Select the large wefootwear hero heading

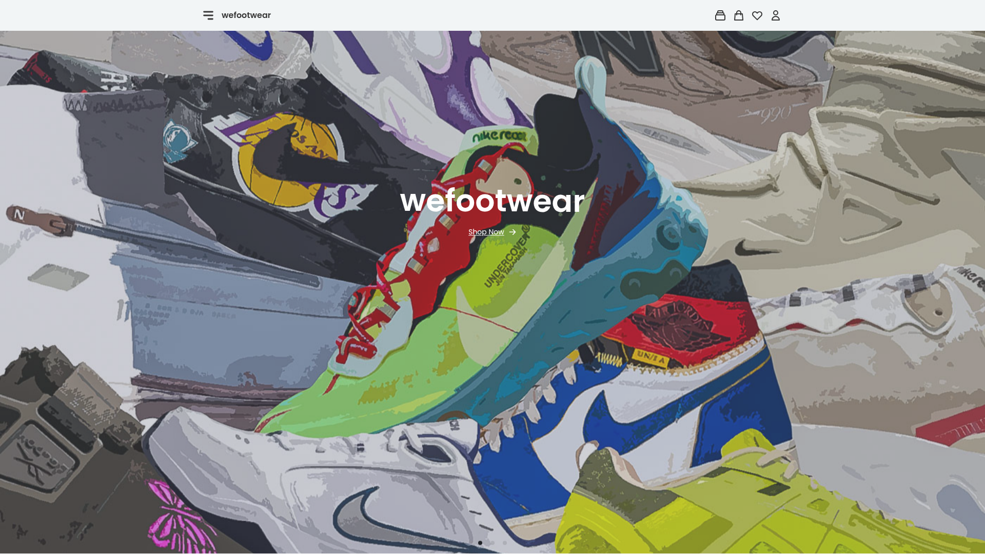pos(493,201)
